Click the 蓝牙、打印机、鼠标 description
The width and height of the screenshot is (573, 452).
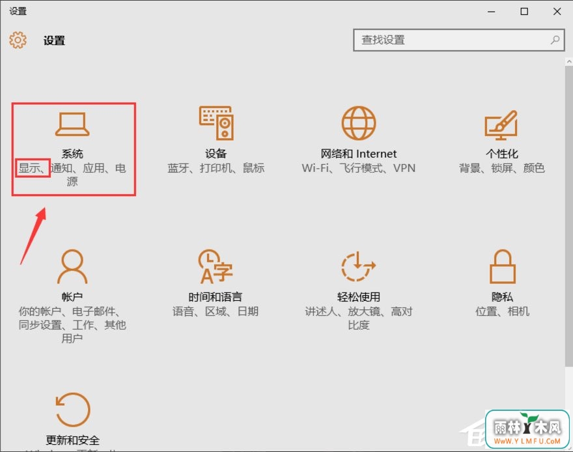216,168
